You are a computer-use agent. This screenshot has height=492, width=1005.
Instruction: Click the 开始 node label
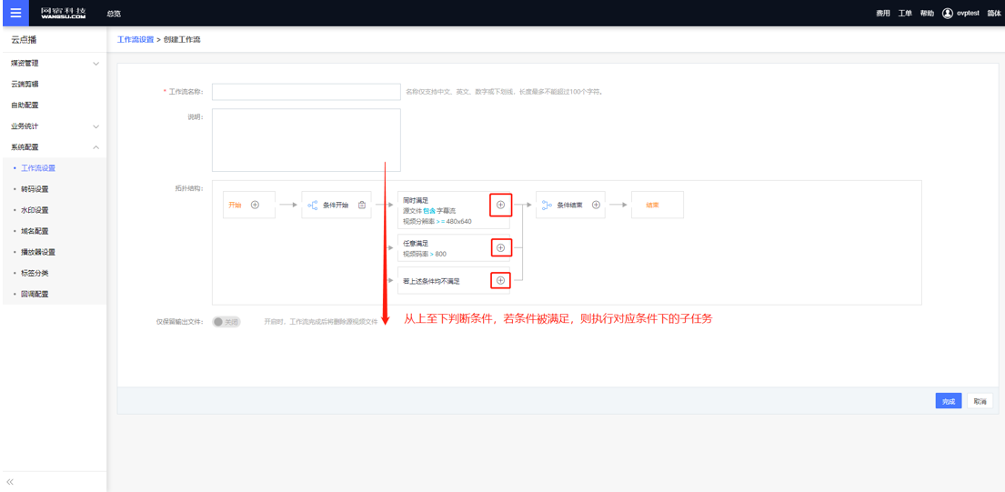[235, 205]
